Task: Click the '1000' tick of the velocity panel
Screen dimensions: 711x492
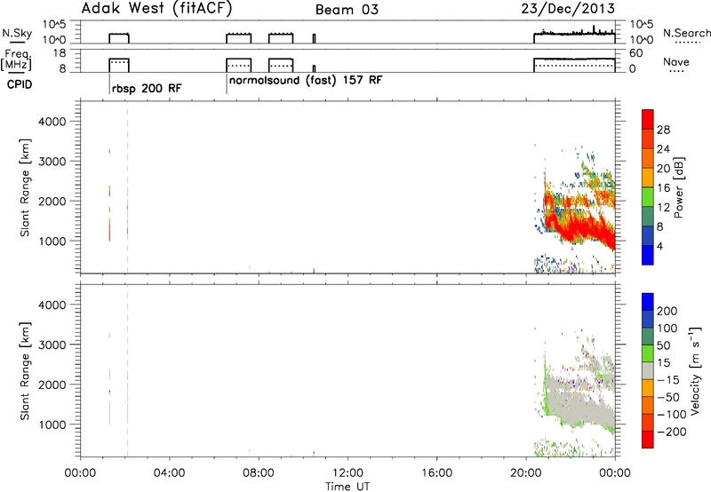Action: pyautogui.click(x=52, y=425)
